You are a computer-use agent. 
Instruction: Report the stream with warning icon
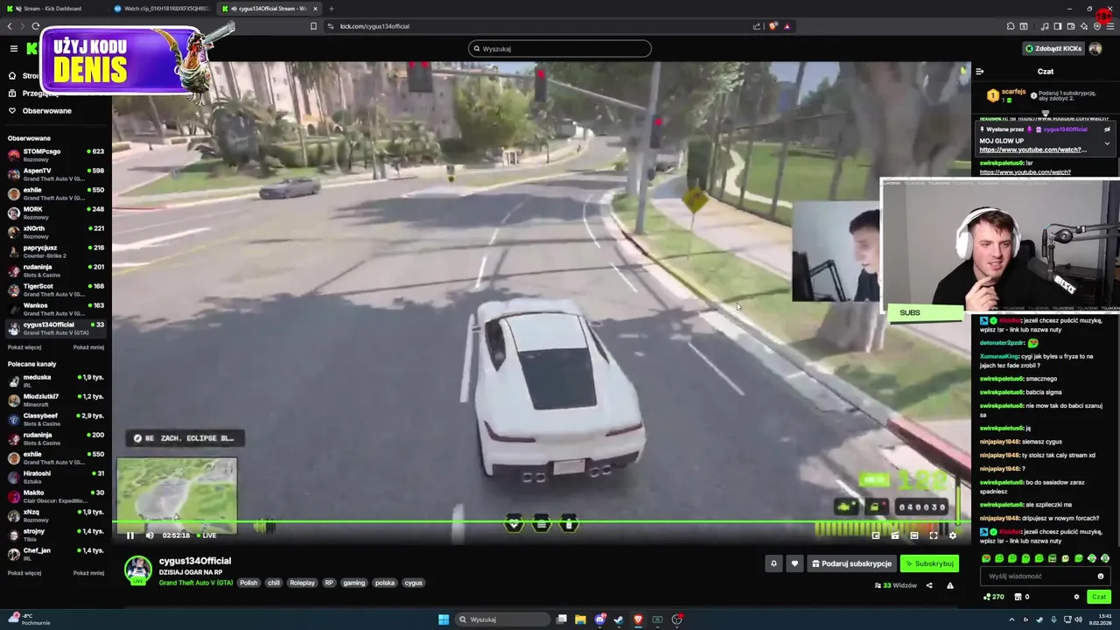(950, 585)
